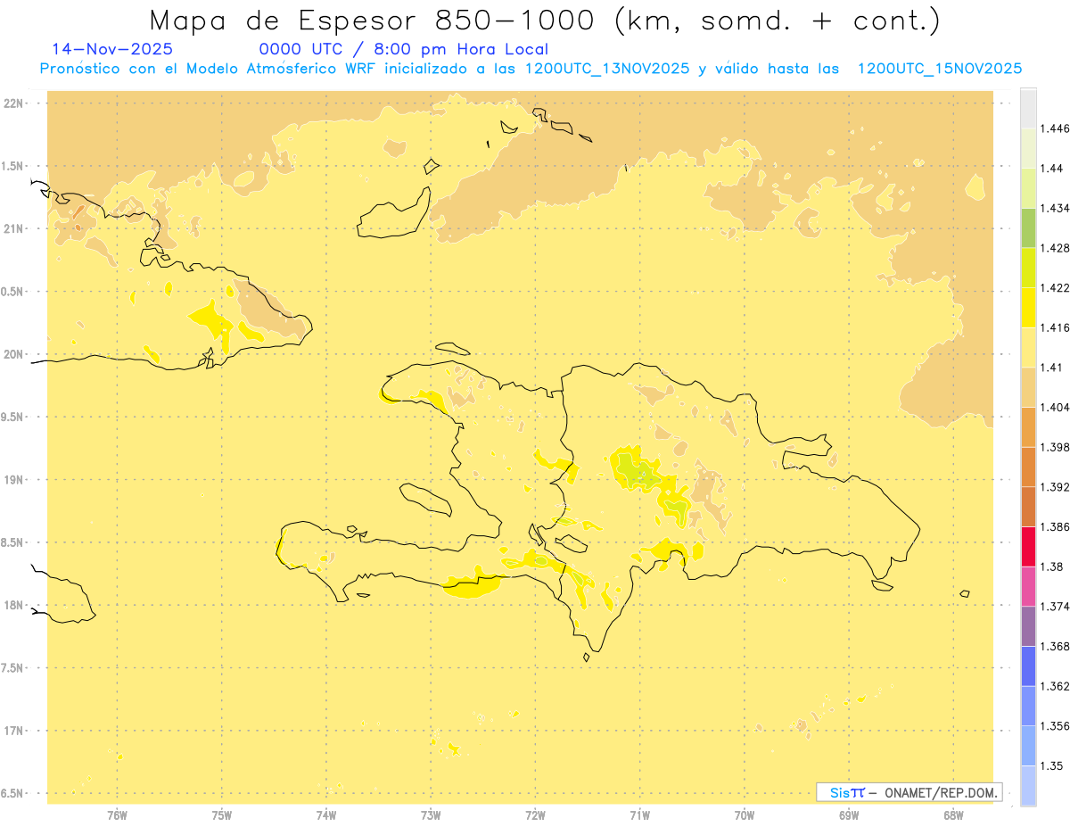Viewport: 1070px width, 827px height.
Task: Click the 74W longitude label
Action: coord(325,815)
